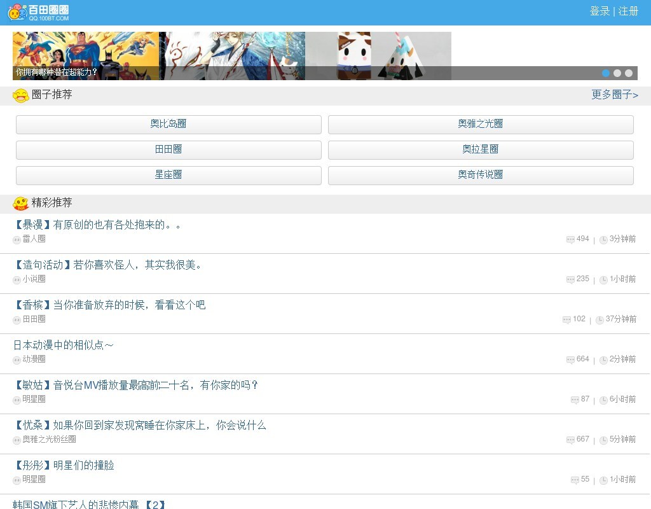Click the comment bubble icon next to 667
This screenshot has width=651, height=509.
[570, 440]
